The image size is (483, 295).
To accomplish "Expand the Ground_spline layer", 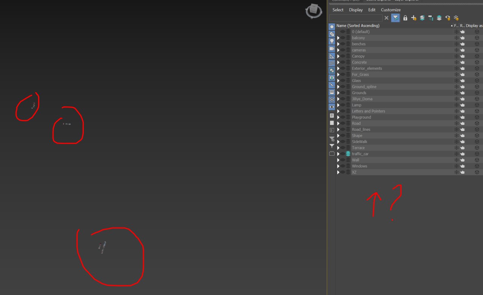I will coord(338,87).
